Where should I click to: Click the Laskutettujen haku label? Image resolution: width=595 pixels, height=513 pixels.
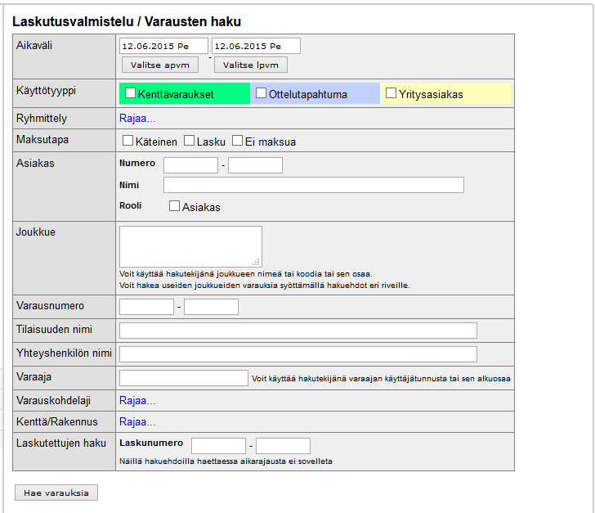[61, 443]
